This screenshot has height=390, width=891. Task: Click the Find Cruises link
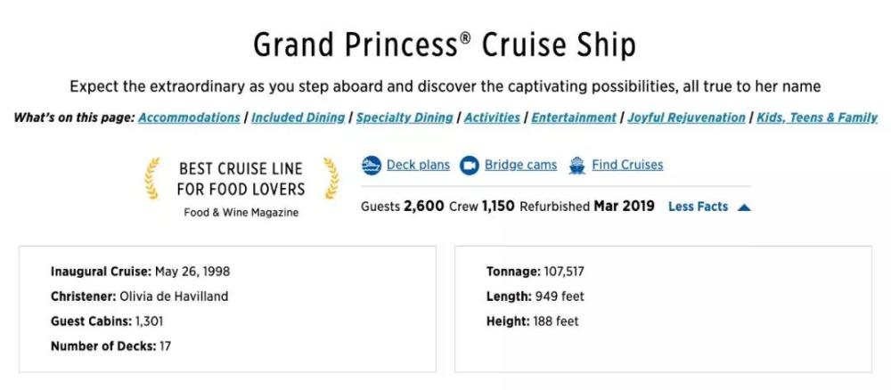click(x=627, y=165)
